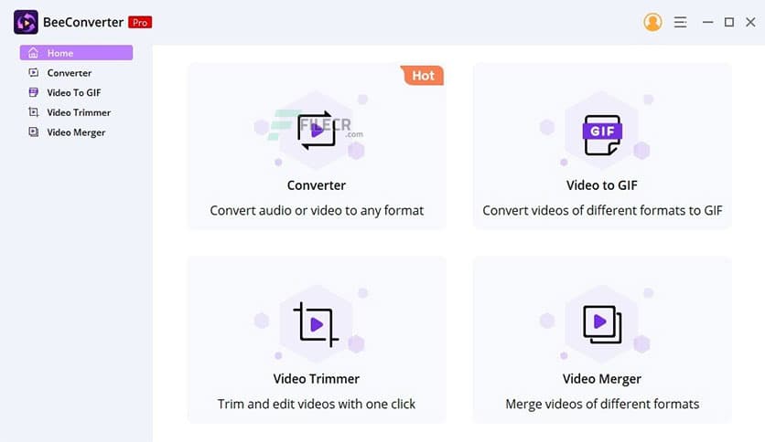
Task: Click "Merge videos of different formats" text
Action: 602,404
